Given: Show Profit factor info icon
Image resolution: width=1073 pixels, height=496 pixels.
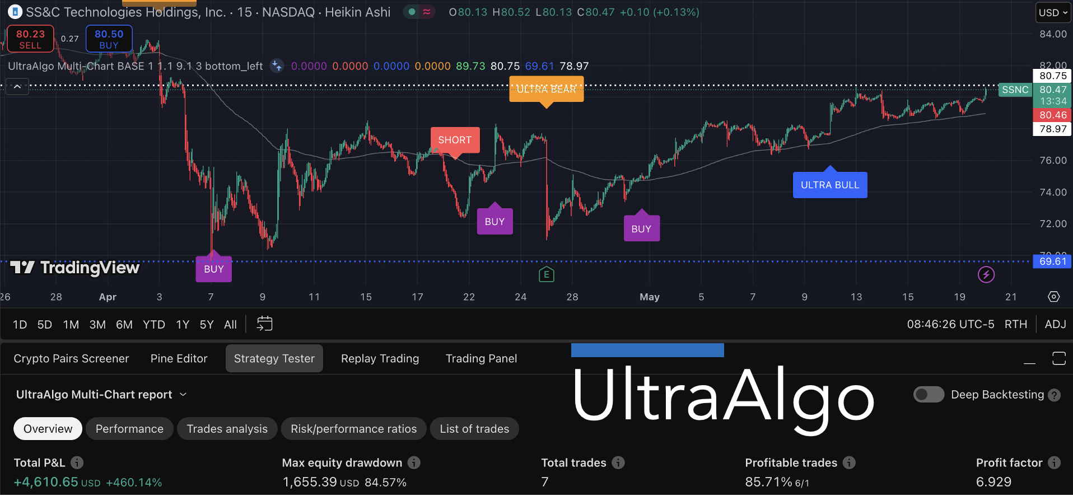Looking at the screenshot, I should [1054, 462].
